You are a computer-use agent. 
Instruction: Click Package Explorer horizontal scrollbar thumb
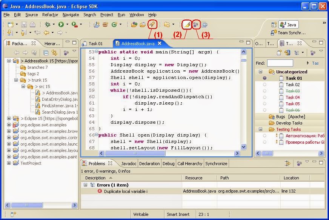point(27,205)
